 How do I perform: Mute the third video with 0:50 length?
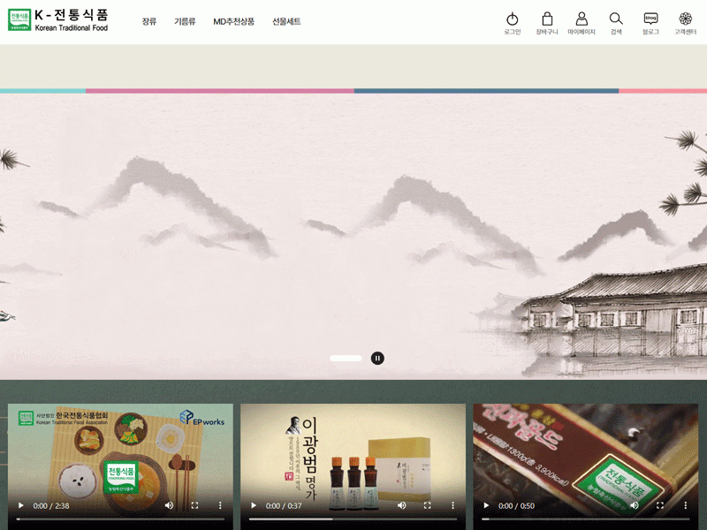pyautogui.click(x=634, y=506)
